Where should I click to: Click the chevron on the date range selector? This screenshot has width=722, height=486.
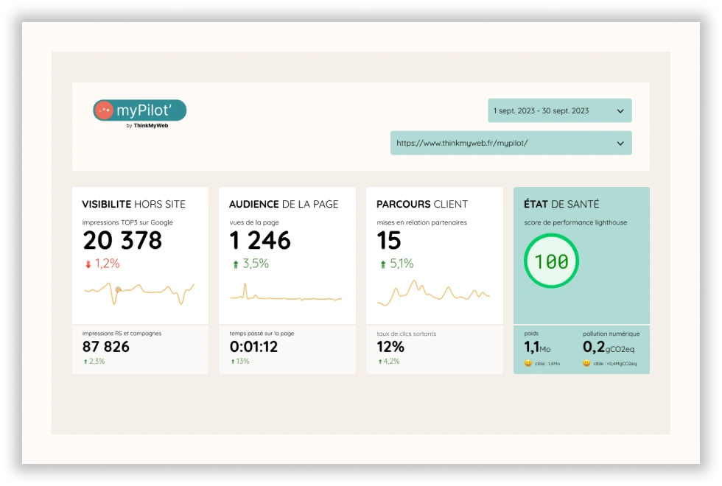(620, 111)
